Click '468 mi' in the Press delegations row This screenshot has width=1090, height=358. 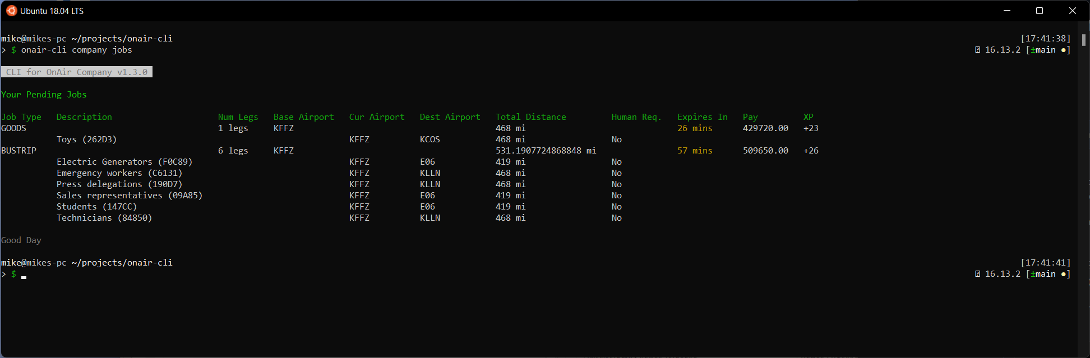point(511,184)
